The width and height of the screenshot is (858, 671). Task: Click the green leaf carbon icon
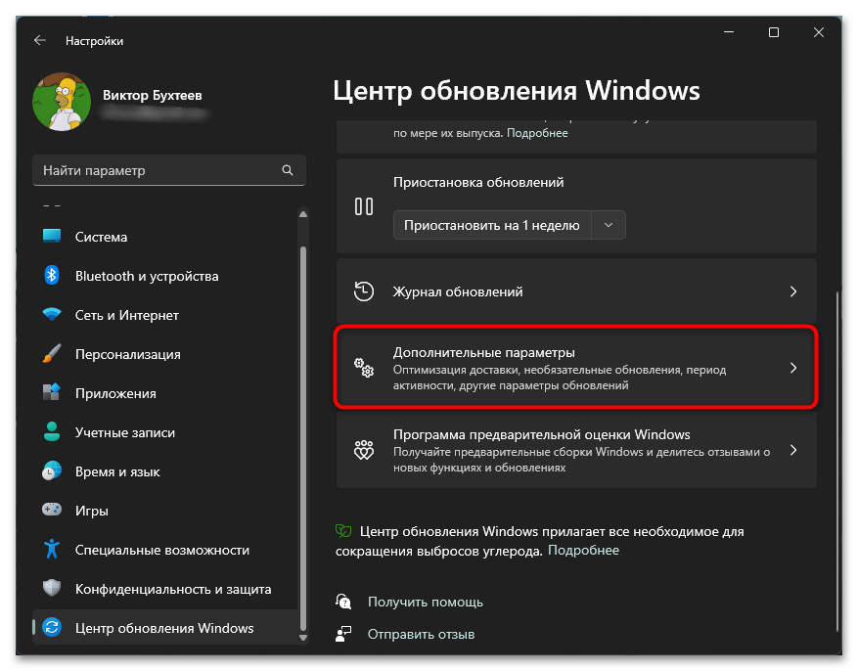pyautogui.click(x=343, y=530)
